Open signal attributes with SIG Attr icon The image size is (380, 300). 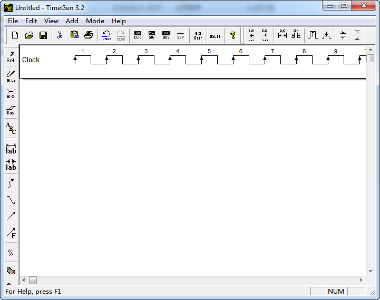(x=198, y=35)
